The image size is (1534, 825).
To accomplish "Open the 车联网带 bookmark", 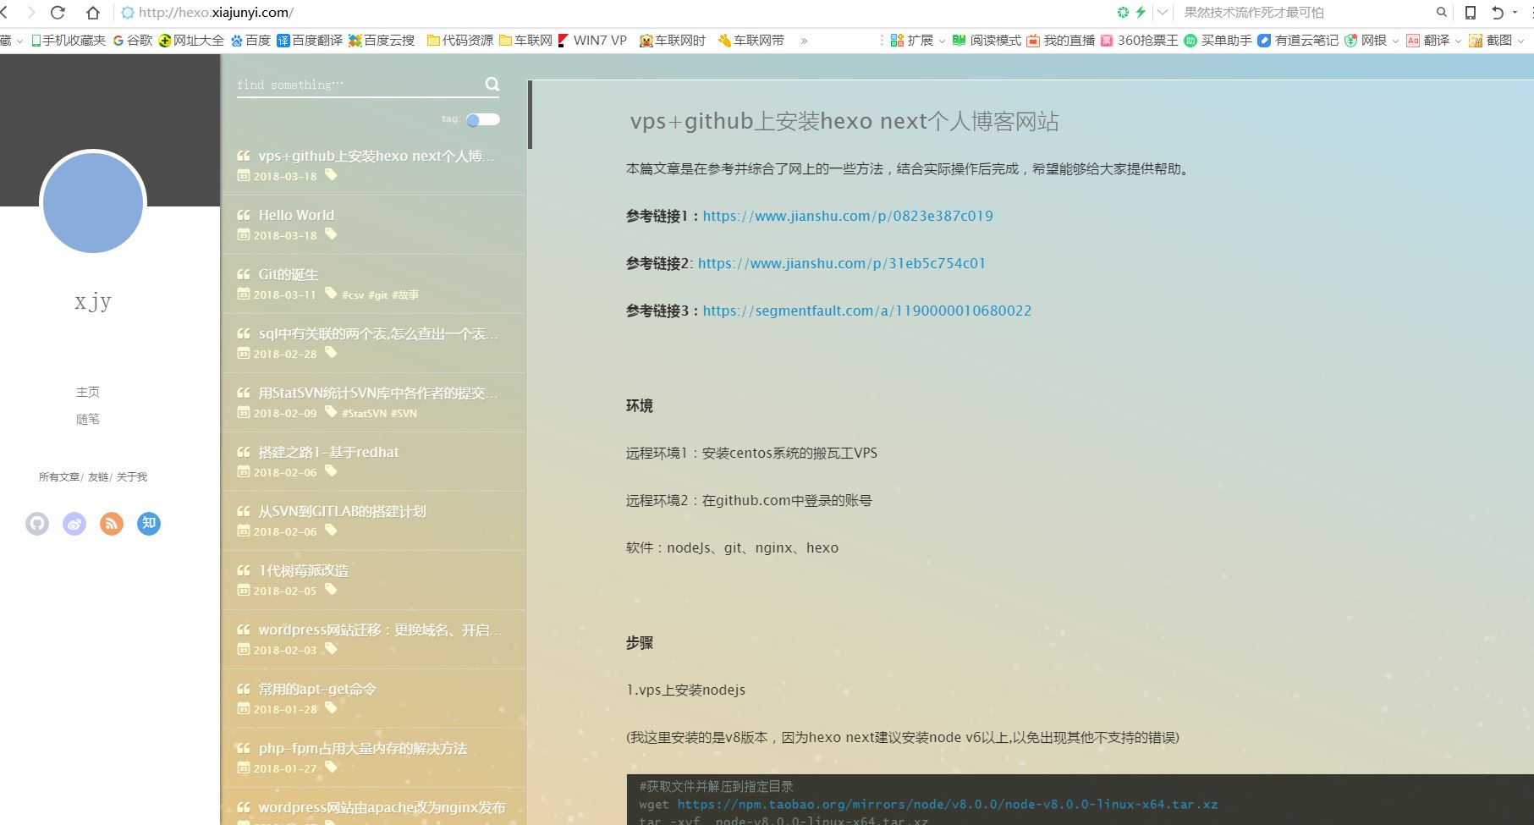I will [x=751, y=40].
